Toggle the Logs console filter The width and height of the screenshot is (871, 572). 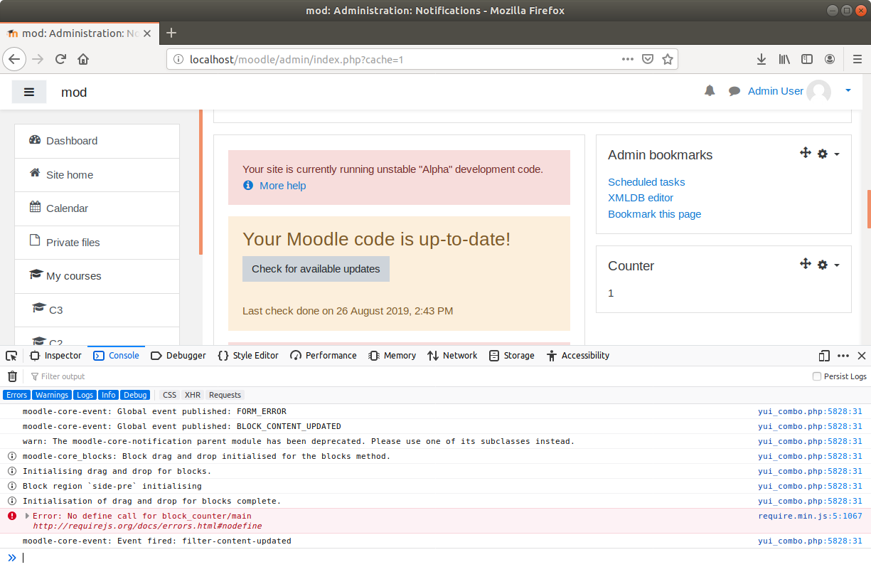coord(85,395)
